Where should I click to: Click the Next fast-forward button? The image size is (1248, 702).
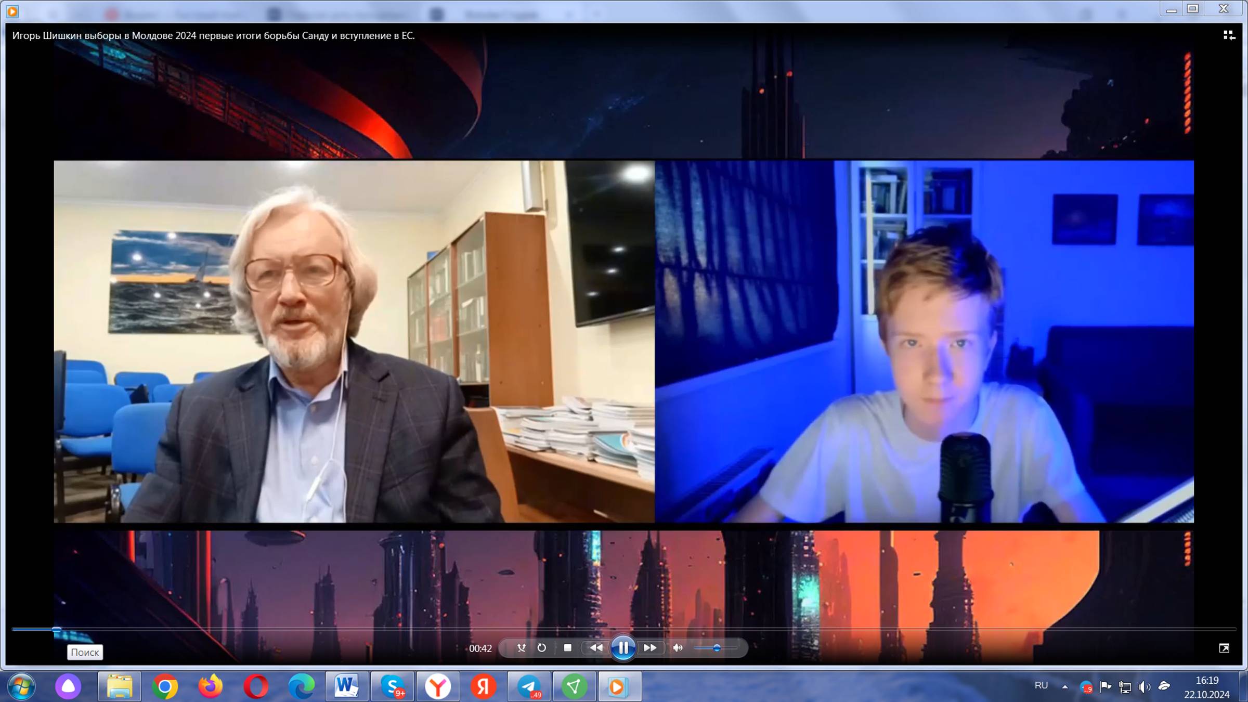(x=650, y=647)
